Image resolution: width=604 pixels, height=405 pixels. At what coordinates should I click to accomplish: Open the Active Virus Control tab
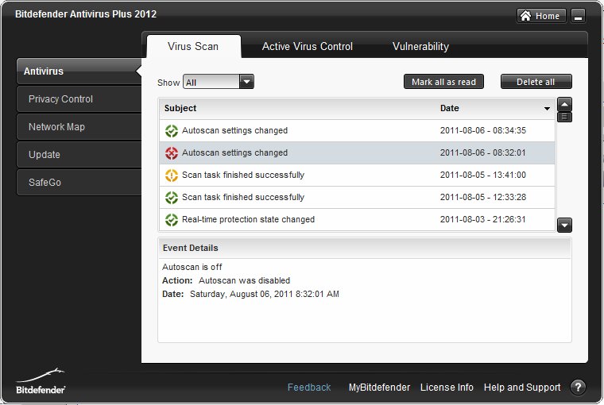pos(308,47)
